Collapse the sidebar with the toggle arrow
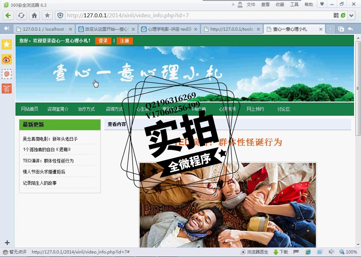Viewport: 361px width, 257px height. [x=7, y=29]
